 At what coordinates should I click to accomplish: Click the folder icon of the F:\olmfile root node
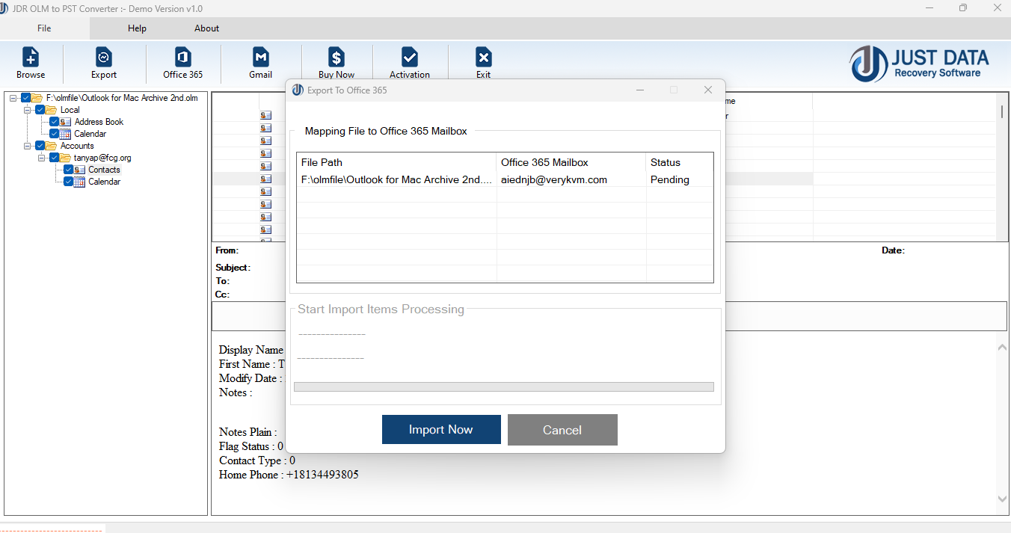[37, 98]
